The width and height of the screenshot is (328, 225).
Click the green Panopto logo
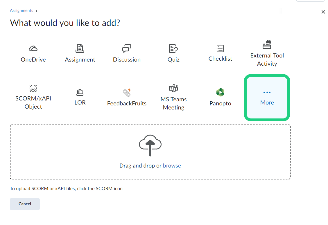220,92
